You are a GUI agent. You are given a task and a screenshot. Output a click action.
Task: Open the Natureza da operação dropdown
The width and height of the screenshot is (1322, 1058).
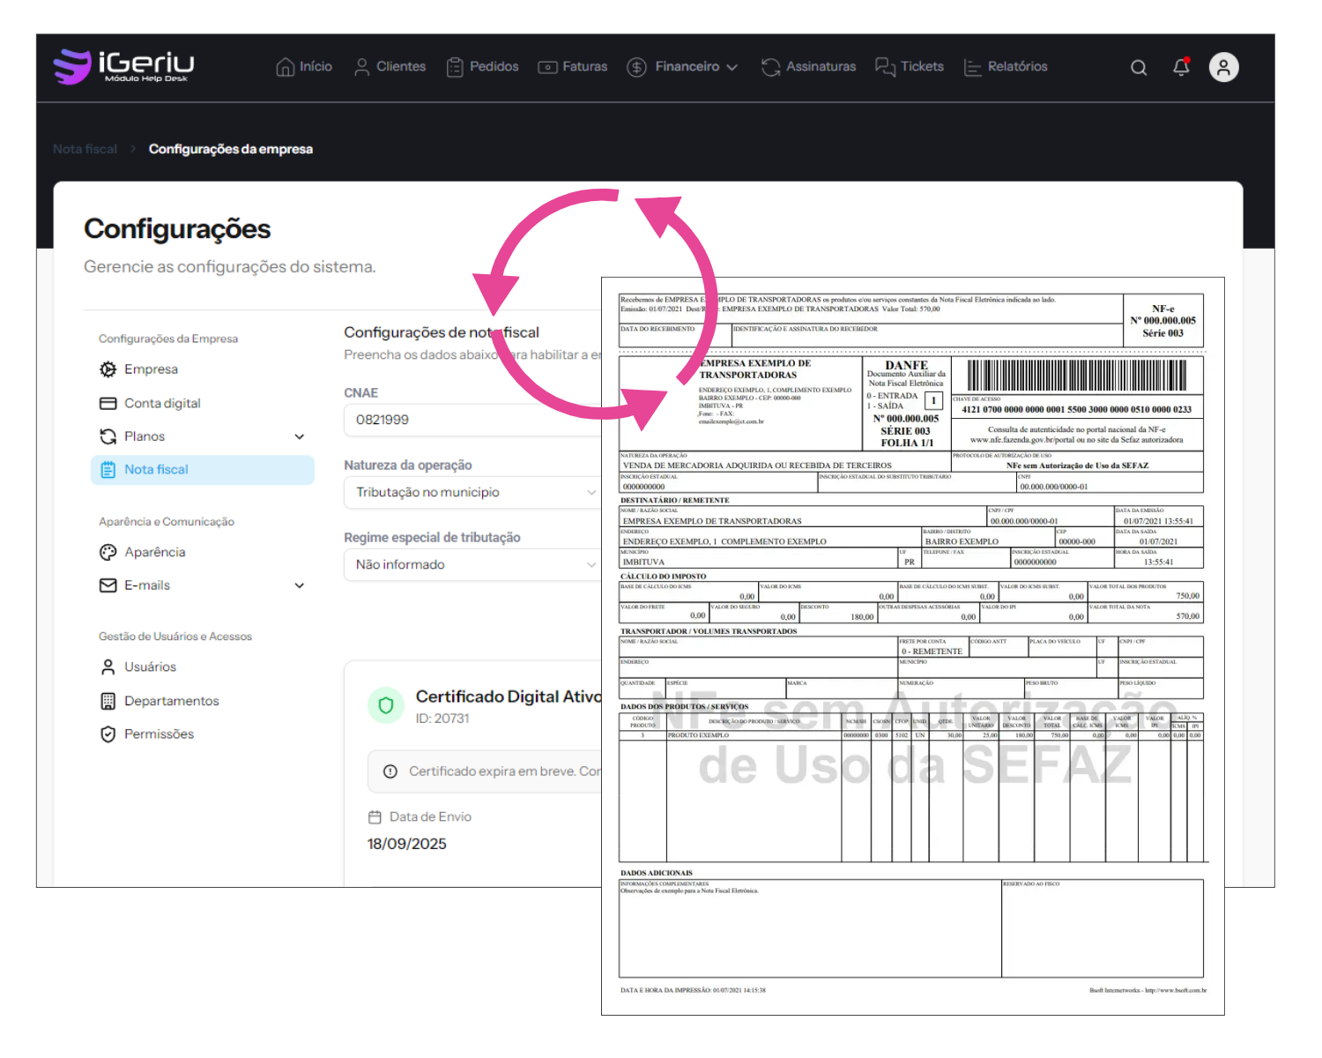pyautogui.click(x=472, y=492)
